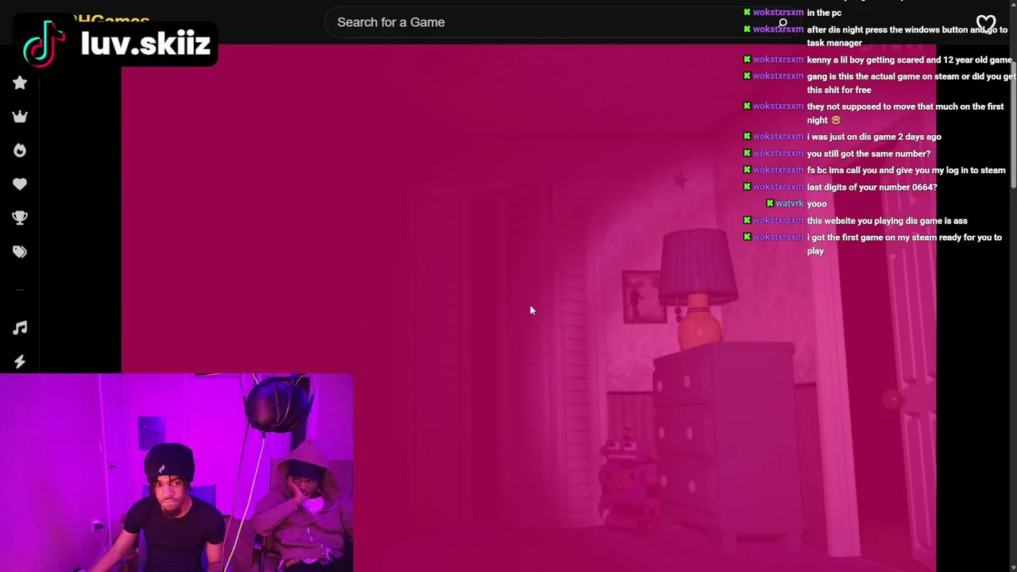Click the heart outline icon at top right
Screen dimensions: 1017x572
click(x=986, y=23)
